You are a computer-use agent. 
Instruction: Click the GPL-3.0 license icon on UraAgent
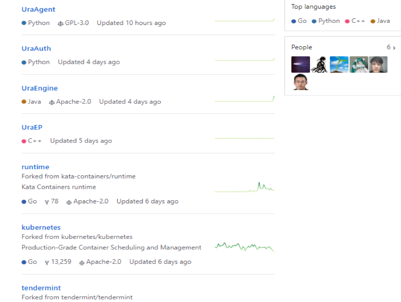(x=59, y=22)
